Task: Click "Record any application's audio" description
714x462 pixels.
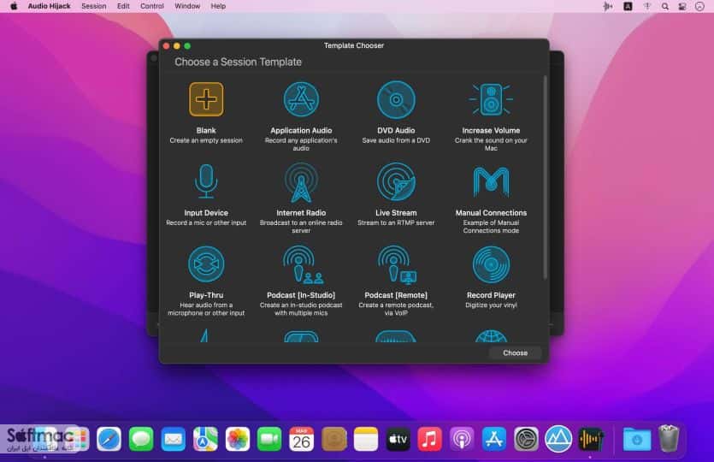Action: (x=301, y=145)
